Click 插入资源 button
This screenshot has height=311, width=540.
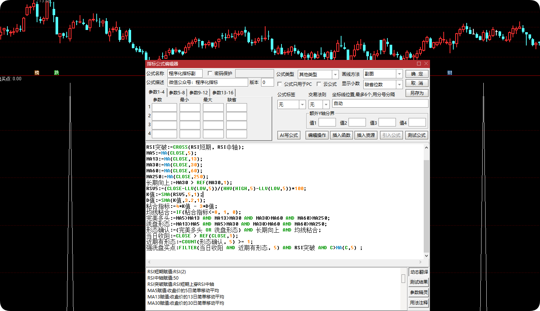coord(366,135)
